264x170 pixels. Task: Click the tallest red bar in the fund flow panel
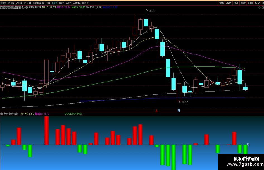coord(47,130)
